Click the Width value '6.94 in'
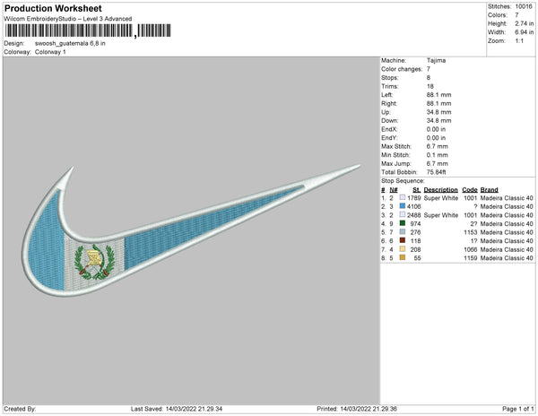 [x=524, y=32]
